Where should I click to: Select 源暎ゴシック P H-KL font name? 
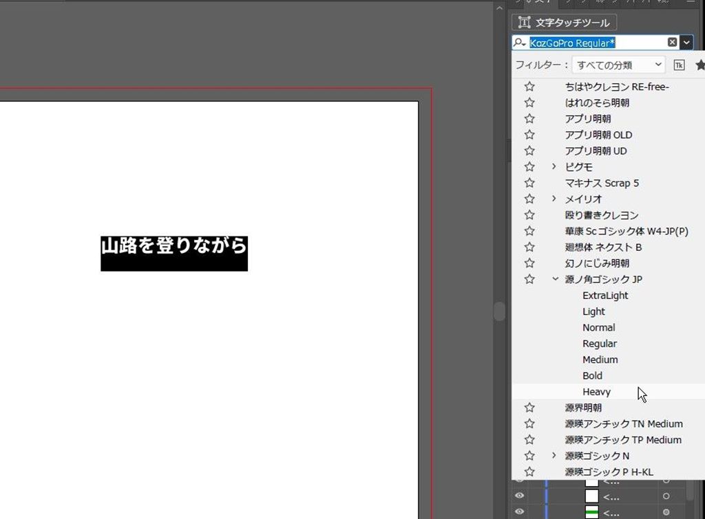click(609, 472)
